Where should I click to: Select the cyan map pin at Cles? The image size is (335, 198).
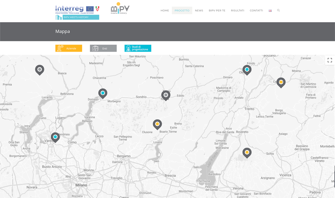(x=247, y=70)
